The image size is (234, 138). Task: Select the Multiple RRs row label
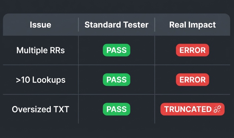pos(40,50)
